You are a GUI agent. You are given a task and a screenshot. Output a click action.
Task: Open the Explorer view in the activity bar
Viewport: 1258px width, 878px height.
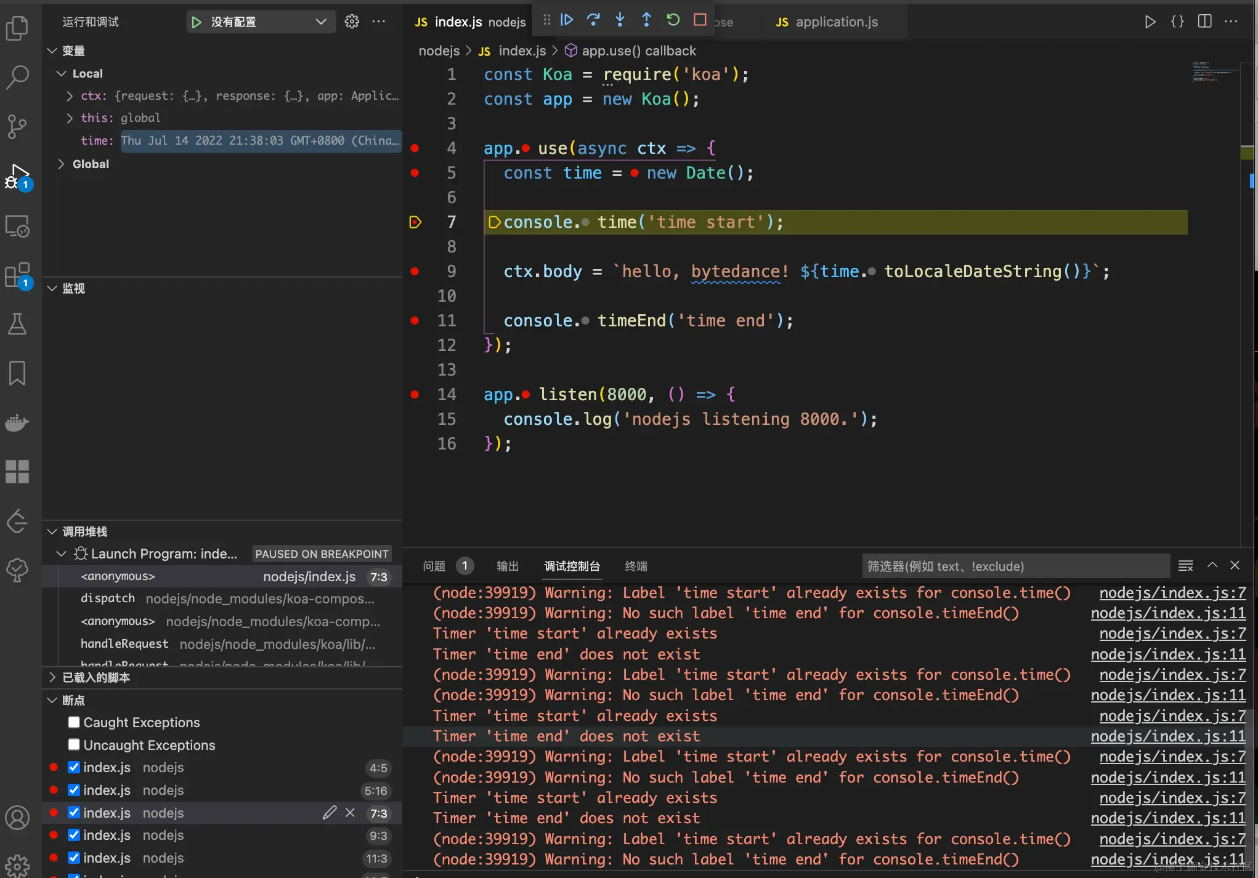click(x=17, y=28)
